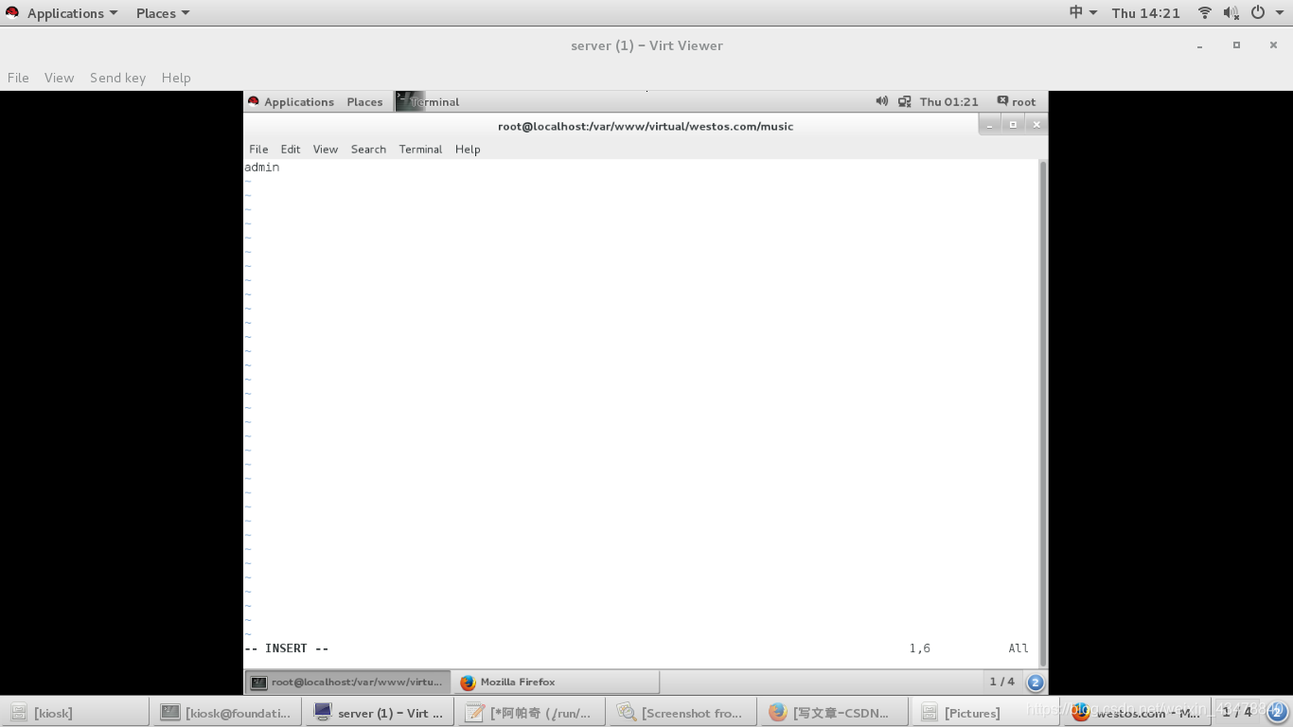
Task: Open terminal View menu
Action: tap(326, 150)
